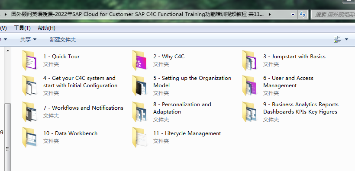Open the view options dropdown arrow

[x=346, y=39]
